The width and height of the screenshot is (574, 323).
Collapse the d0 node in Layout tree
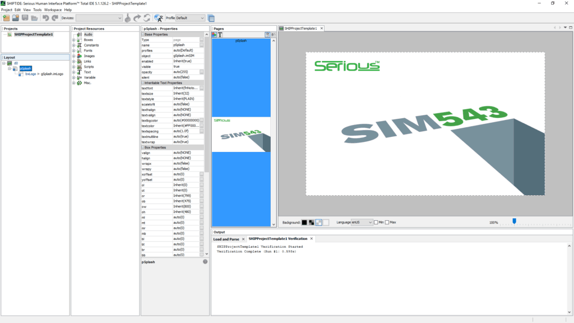4,63
